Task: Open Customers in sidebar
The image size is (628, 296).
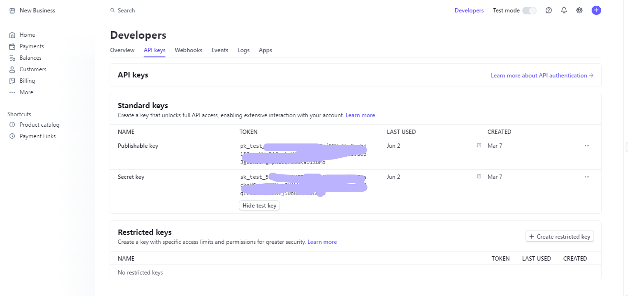Action: pyautogui.click(x=33, y=69)
